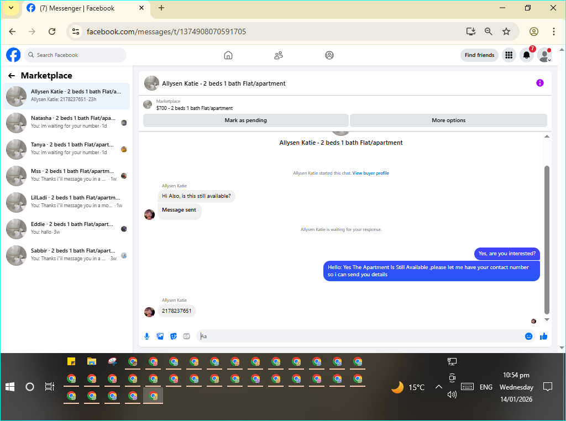Open the Windows Start menu
This screenshot has width=566, height=421.
coord(10,387)
